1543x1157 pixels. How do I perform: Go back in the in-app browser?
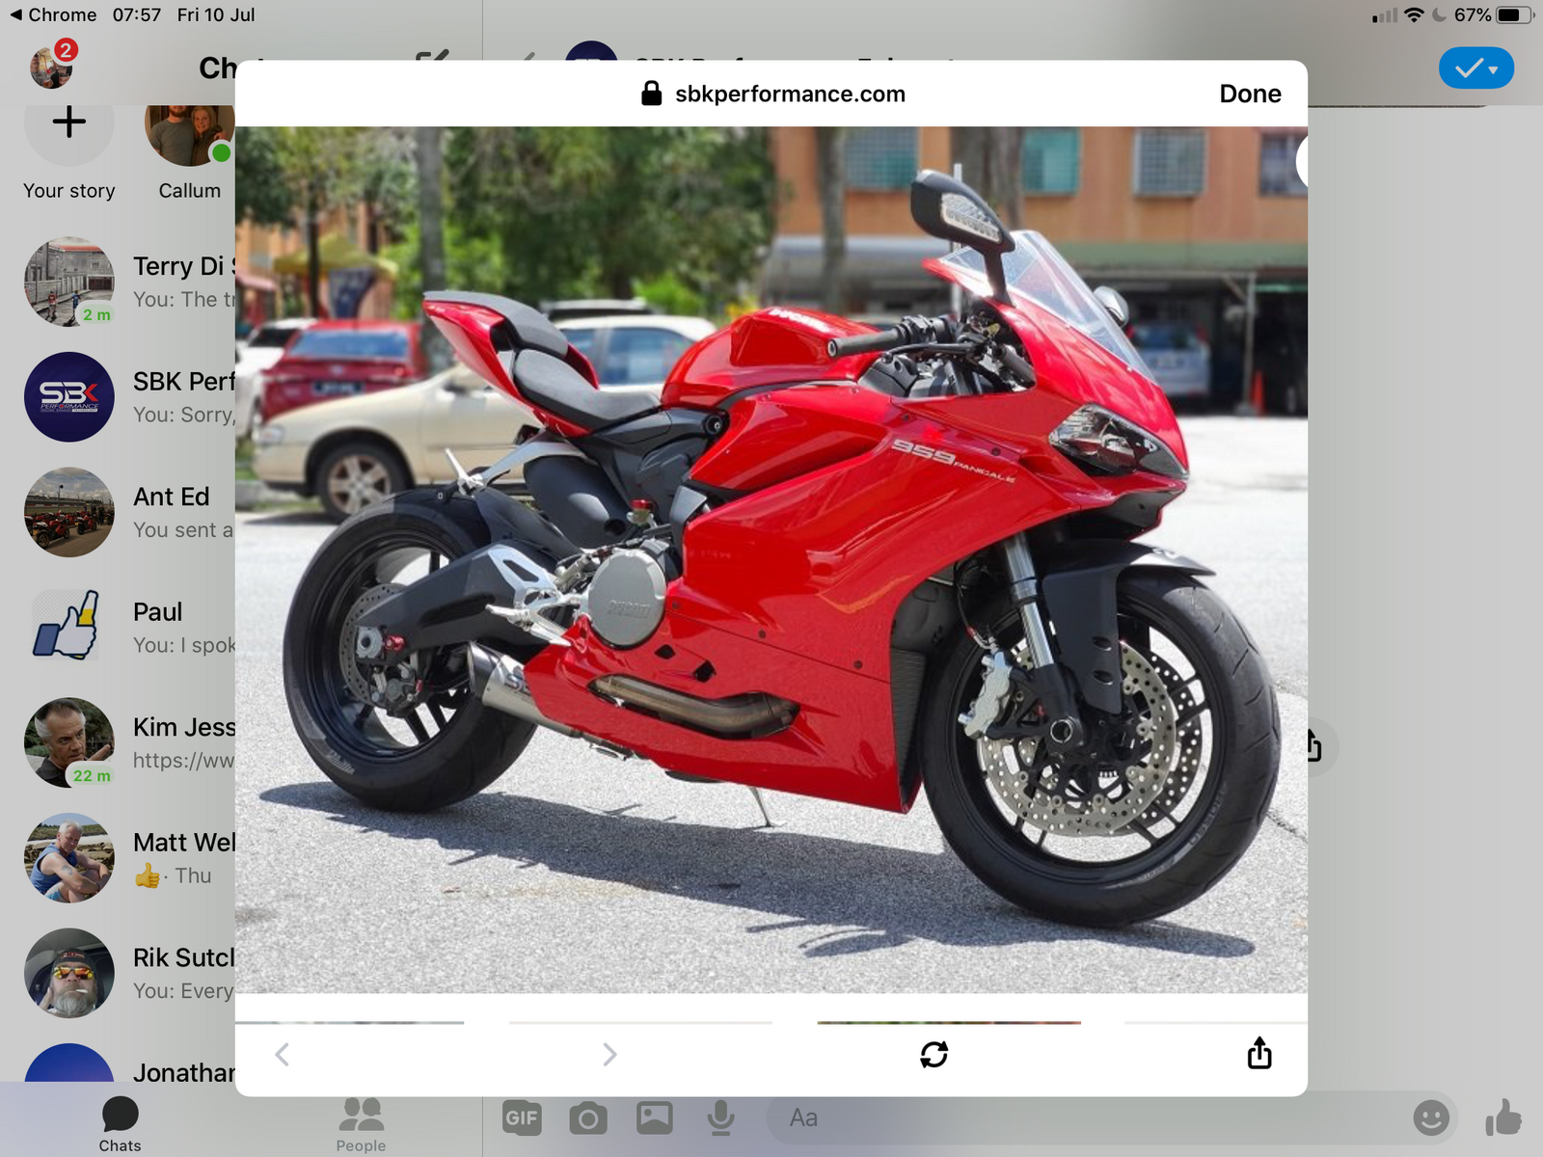[x=282, y=1054]
